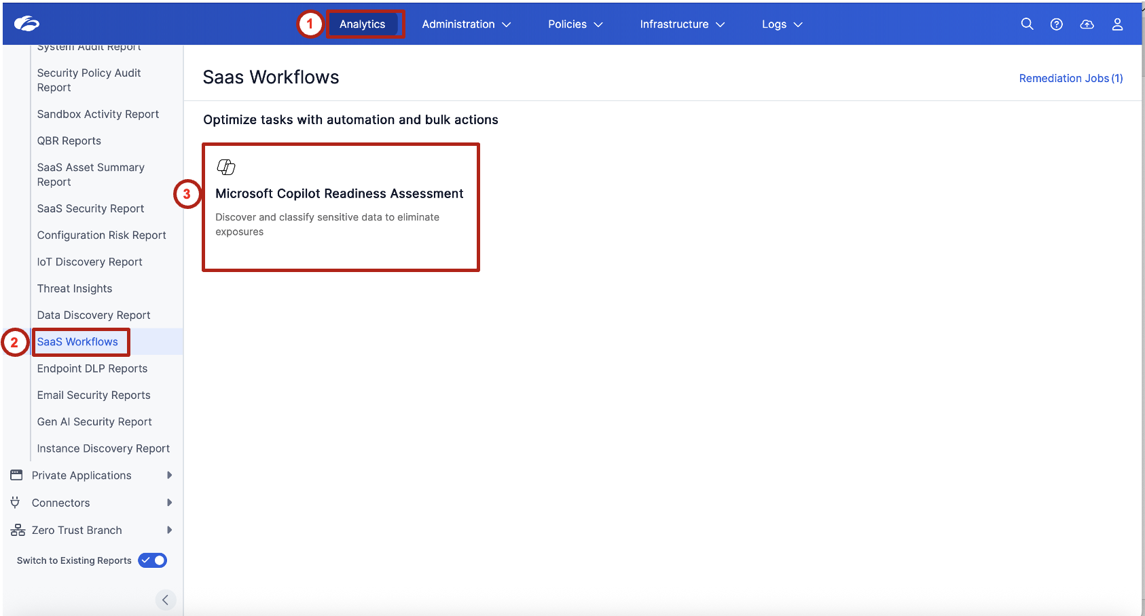This screenshot has width=1145, height=616.
Task: Expand the Private Applications arrow
Action: pyautogui.click(x=169, y=475)
